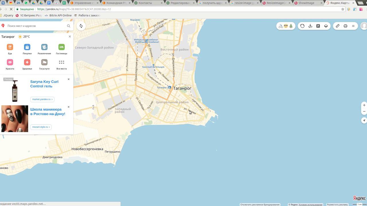
Task: Open the main menu hamburger icon
Action: [353, 26]
